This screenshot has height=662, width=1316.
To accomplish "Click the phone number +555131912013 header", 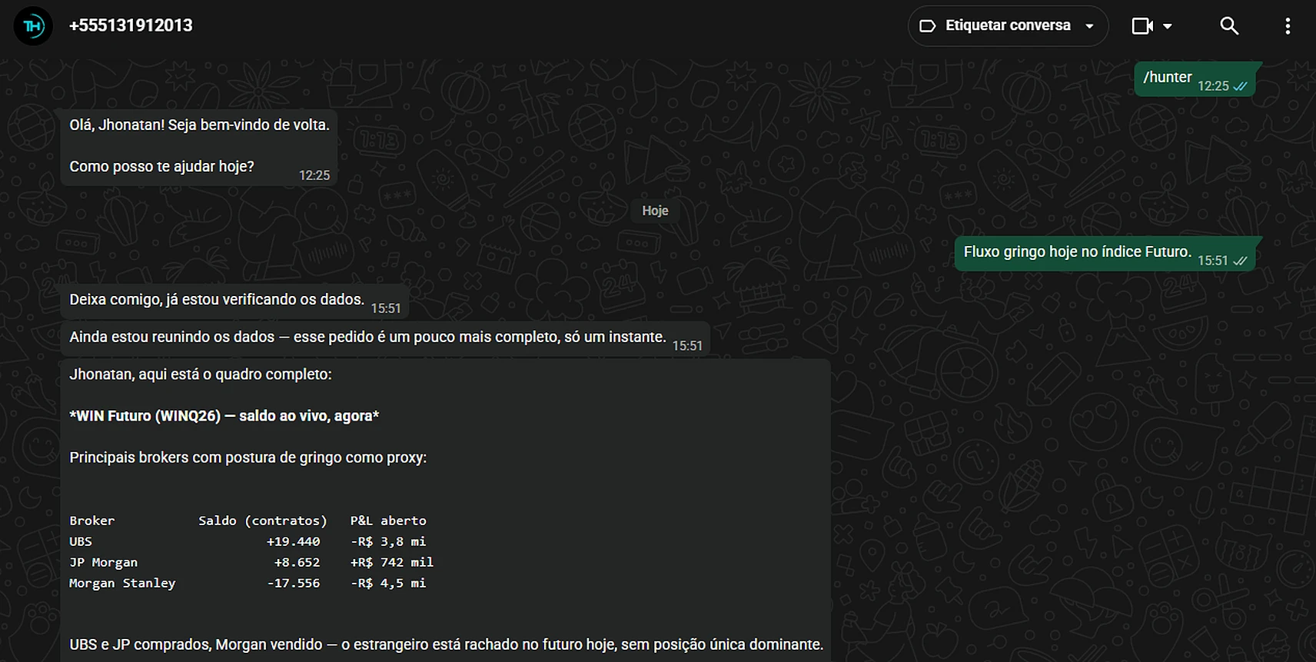I will [x=131, y=25].
